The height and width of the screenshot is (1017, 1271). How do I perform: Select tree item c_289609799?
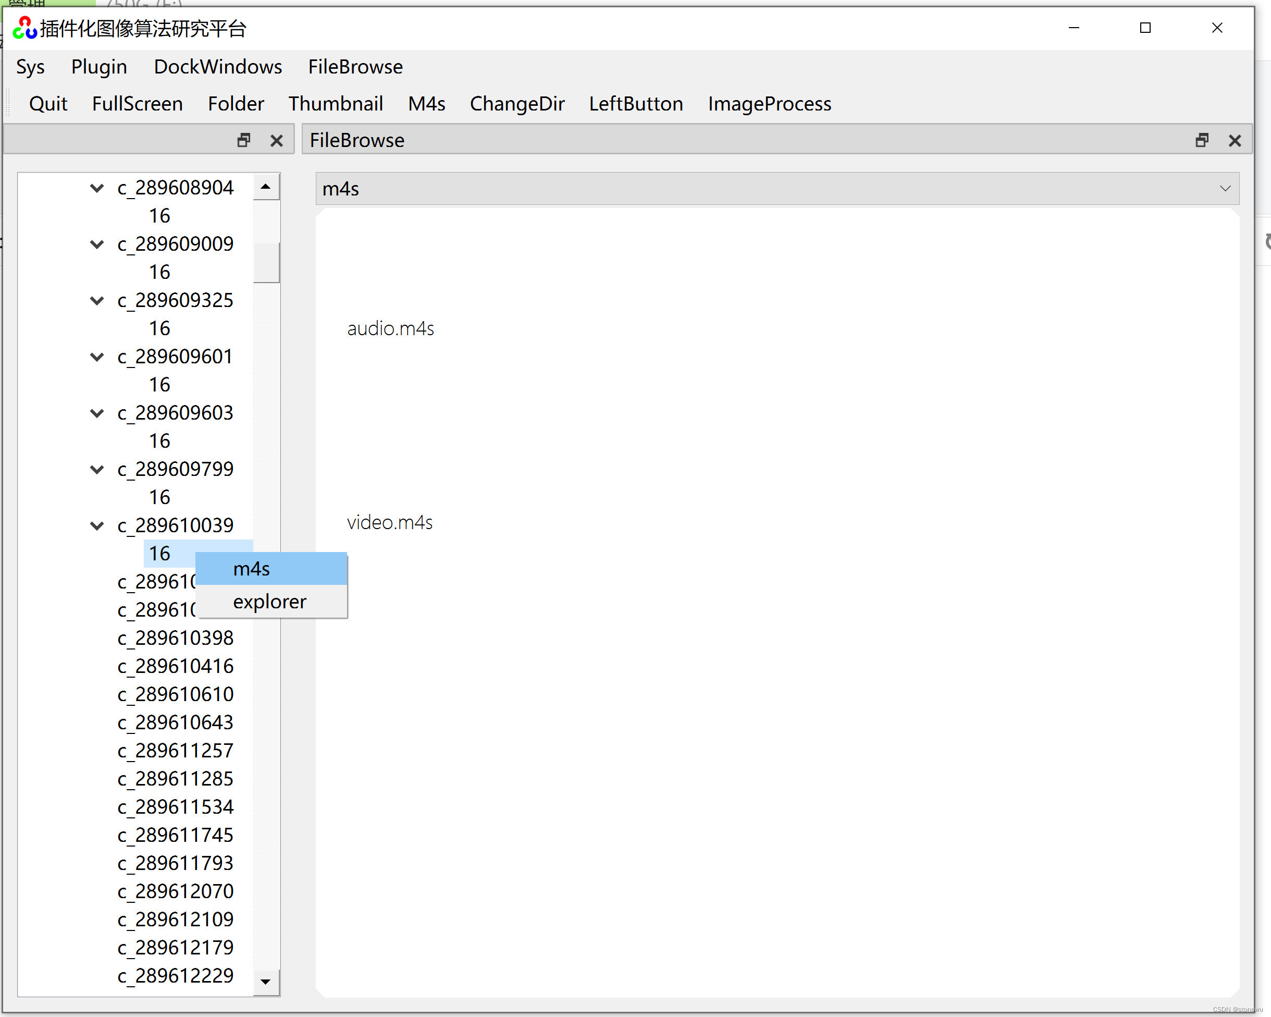(x=176, y=469)
